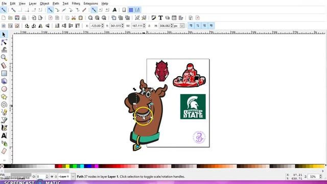
Task: Rotate selection 90 degrees counter-clockwise
Action: click(27, 26)
